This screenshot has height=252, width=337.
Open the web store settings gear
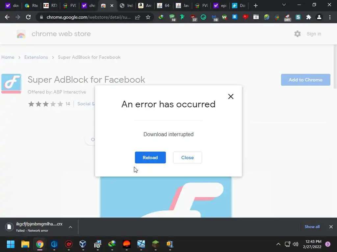tap(298, 34)
